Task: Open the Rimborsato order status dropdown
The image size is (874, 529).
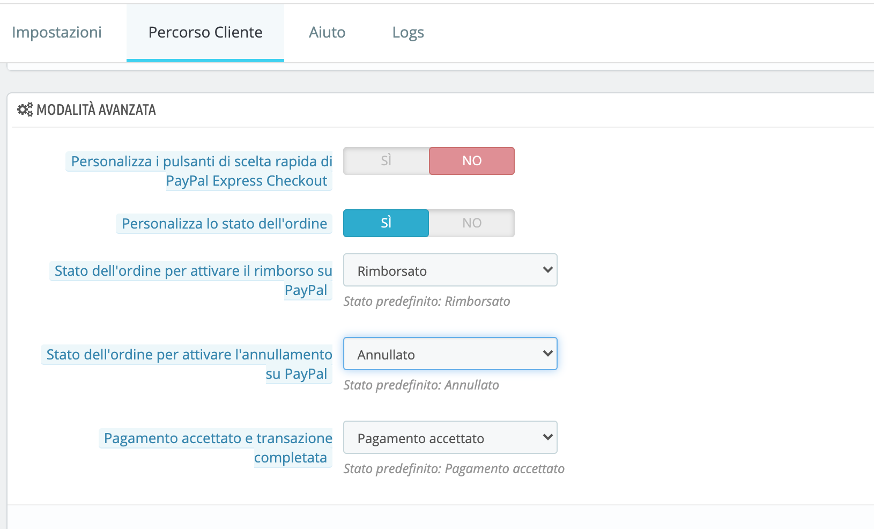Action: pos(450,270)
